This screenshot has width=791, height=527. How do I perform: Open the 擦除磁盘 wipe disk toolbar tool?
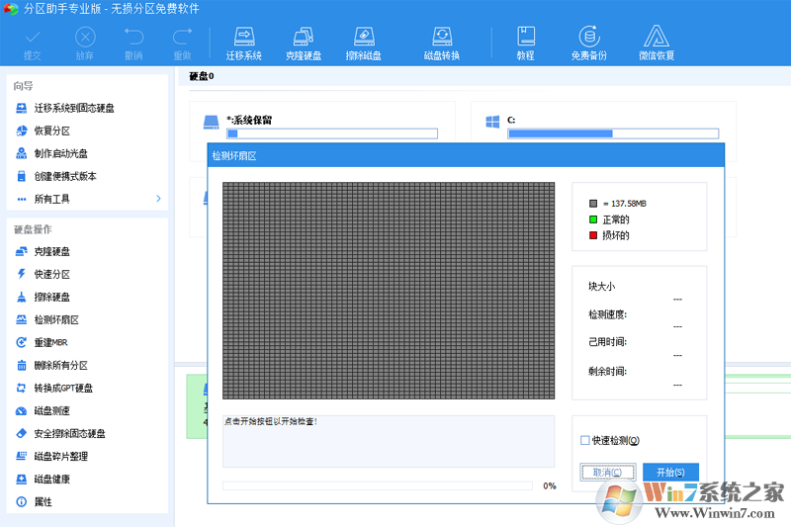pos(364,44)
